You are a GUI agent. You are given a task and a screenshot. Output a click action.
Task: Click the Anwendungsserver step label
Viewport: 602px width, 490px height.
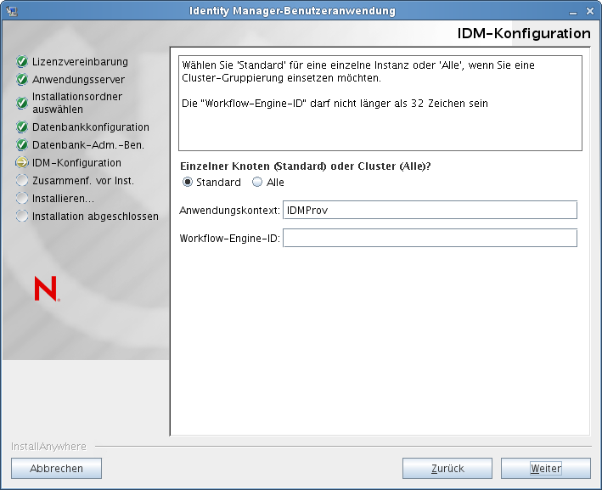[x=78, y=80]
